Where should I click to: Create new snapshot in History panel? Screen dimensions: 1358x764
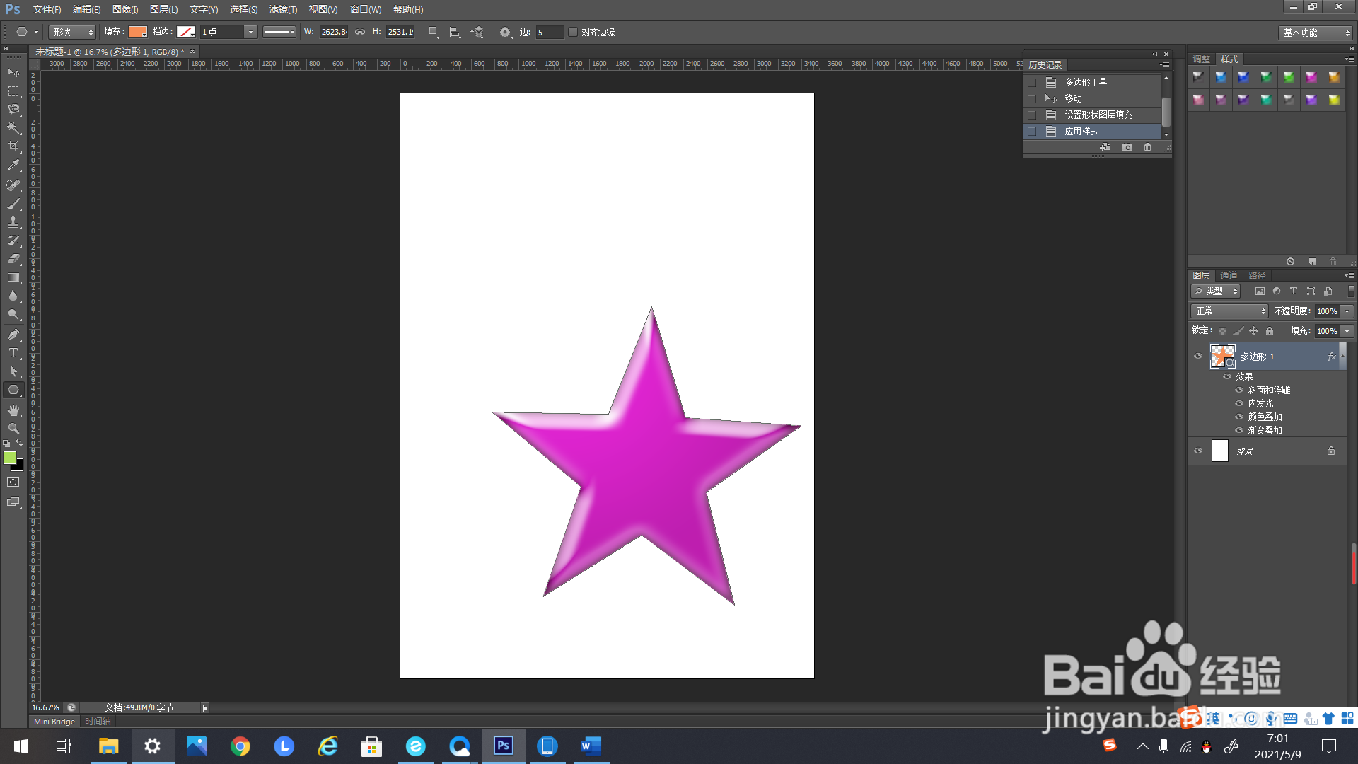click(x=1127, y=147)
